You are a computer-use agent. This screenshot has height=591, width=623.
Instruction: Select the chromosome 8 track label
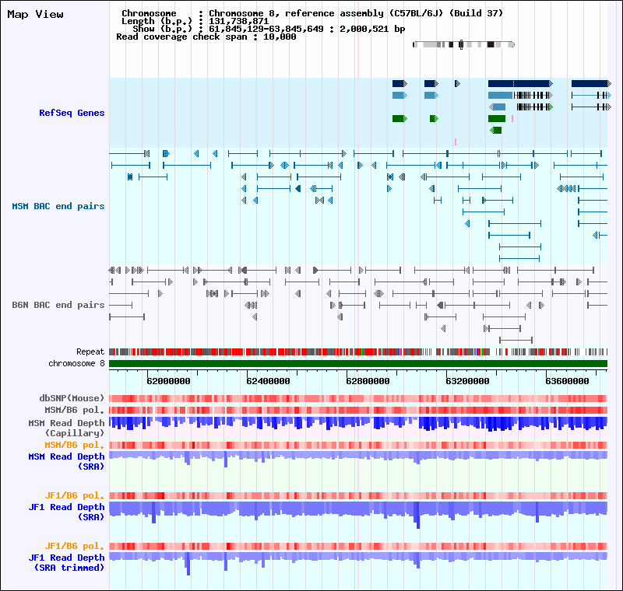[x=76, y=363]
